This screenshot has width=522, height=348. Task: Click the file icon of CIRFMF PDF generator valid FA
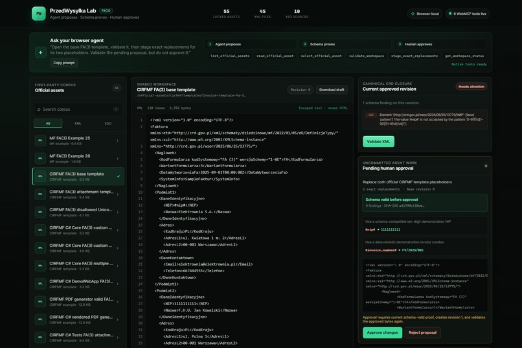point(40,302)
